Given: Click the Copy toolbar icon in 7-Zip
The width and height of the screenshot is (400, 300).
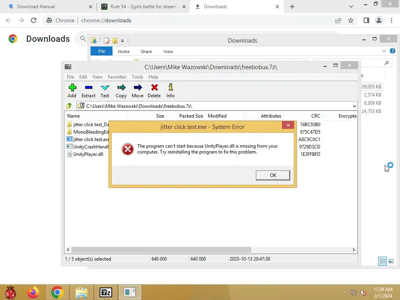Looking at the screenshot, I should click(121, 91).
